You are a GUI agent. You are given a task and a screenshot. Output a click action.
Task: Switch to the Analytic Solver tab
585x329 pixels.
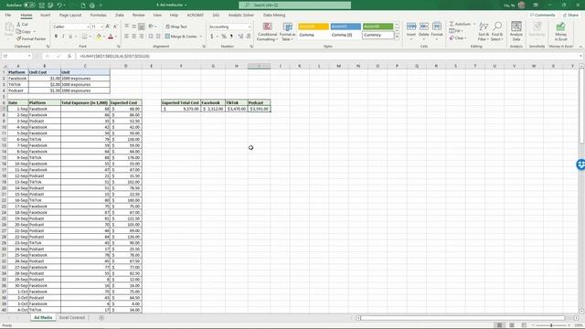pos(241,15)
